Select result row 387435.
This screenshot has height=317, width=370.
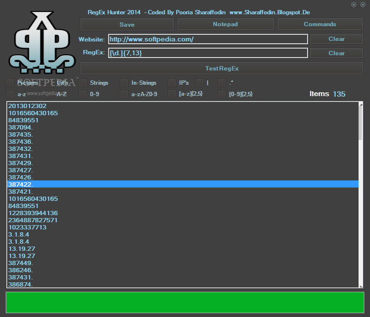pyautogui.click(x=183, y=134)
